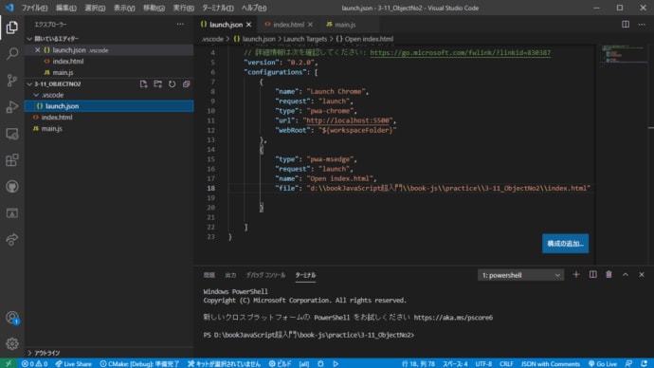Open notifications bell in status bar
Viewport: 654px width, 368px height.
click(x=645, y=363)
